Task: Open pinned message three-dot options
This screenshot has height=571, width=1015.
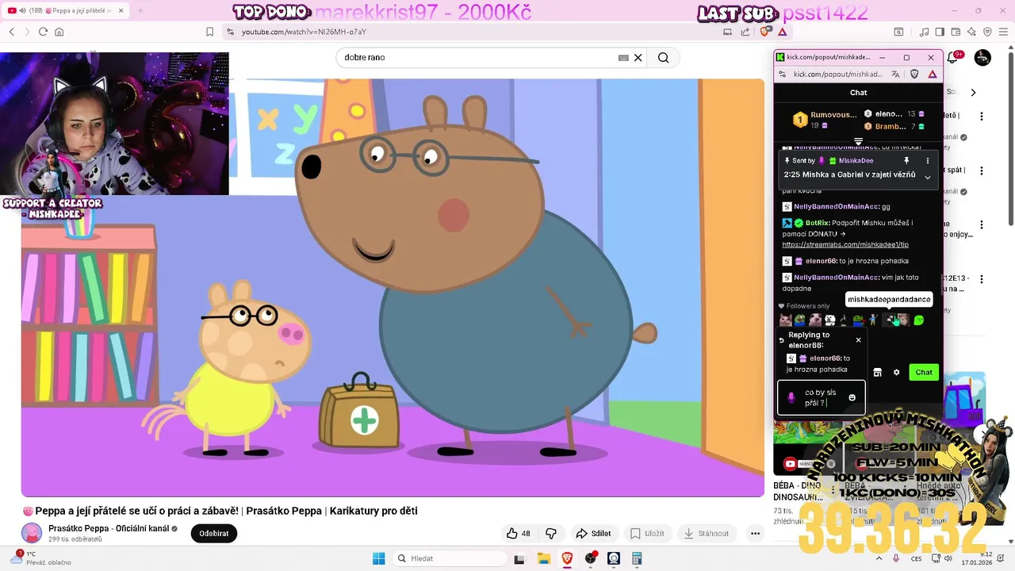Action: click(x=928, y=161)
